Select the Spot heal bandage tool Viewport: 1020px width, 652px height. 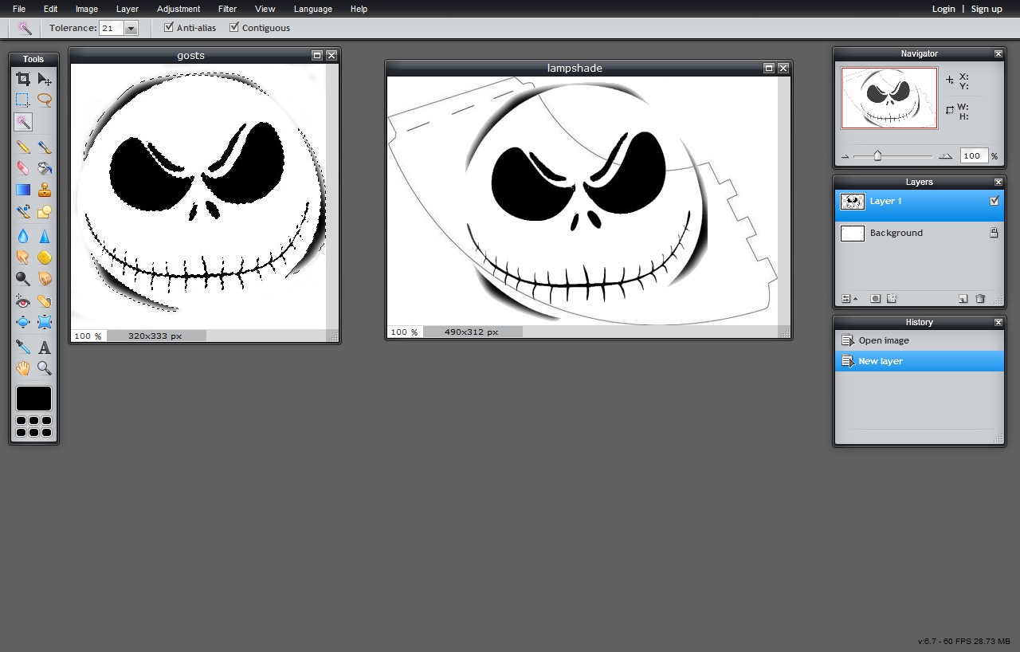(45, 301)
